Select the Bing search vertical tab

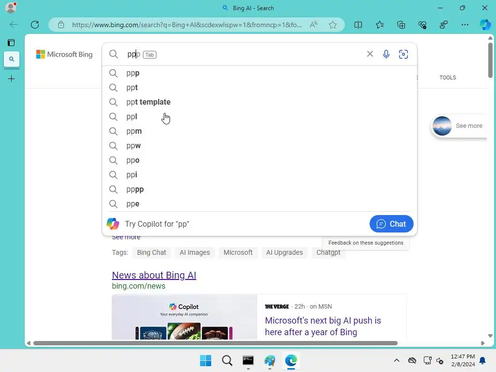pyautogui.click(x=12, y=59)
